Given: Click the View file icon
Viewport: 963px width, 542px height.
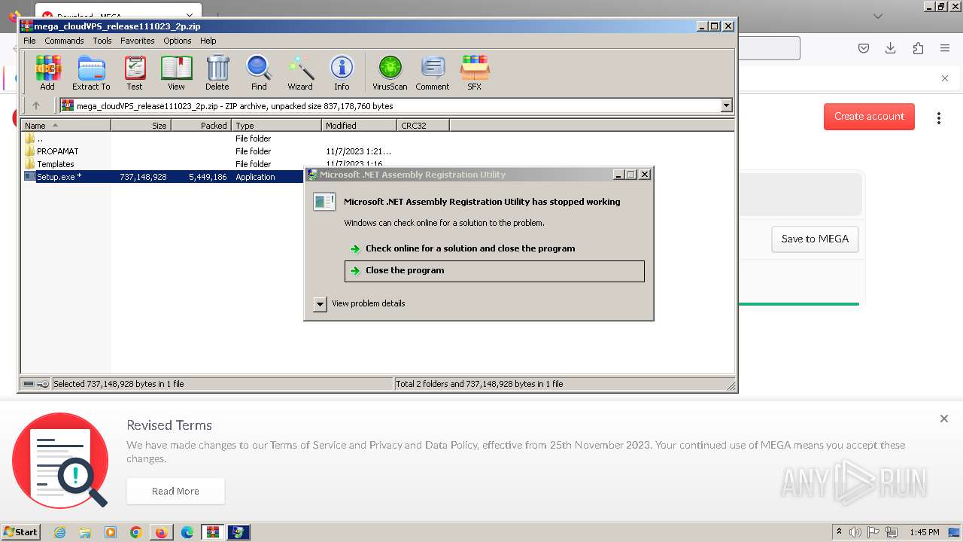Looking at the screenshot, I should pyautogui.click(x=176, y=73).
